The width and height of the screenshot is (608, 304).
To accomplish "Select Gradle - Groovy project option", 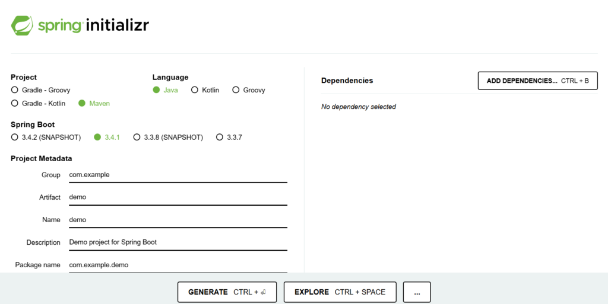I will 41,90.
